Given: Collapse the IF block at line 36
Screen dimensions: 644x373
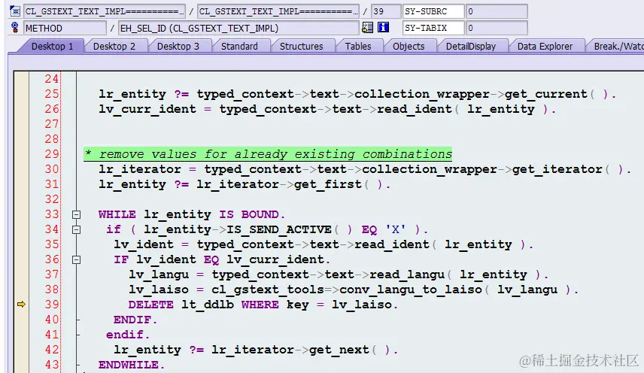Looking at the screenshot, I should [x=76, y=259].
